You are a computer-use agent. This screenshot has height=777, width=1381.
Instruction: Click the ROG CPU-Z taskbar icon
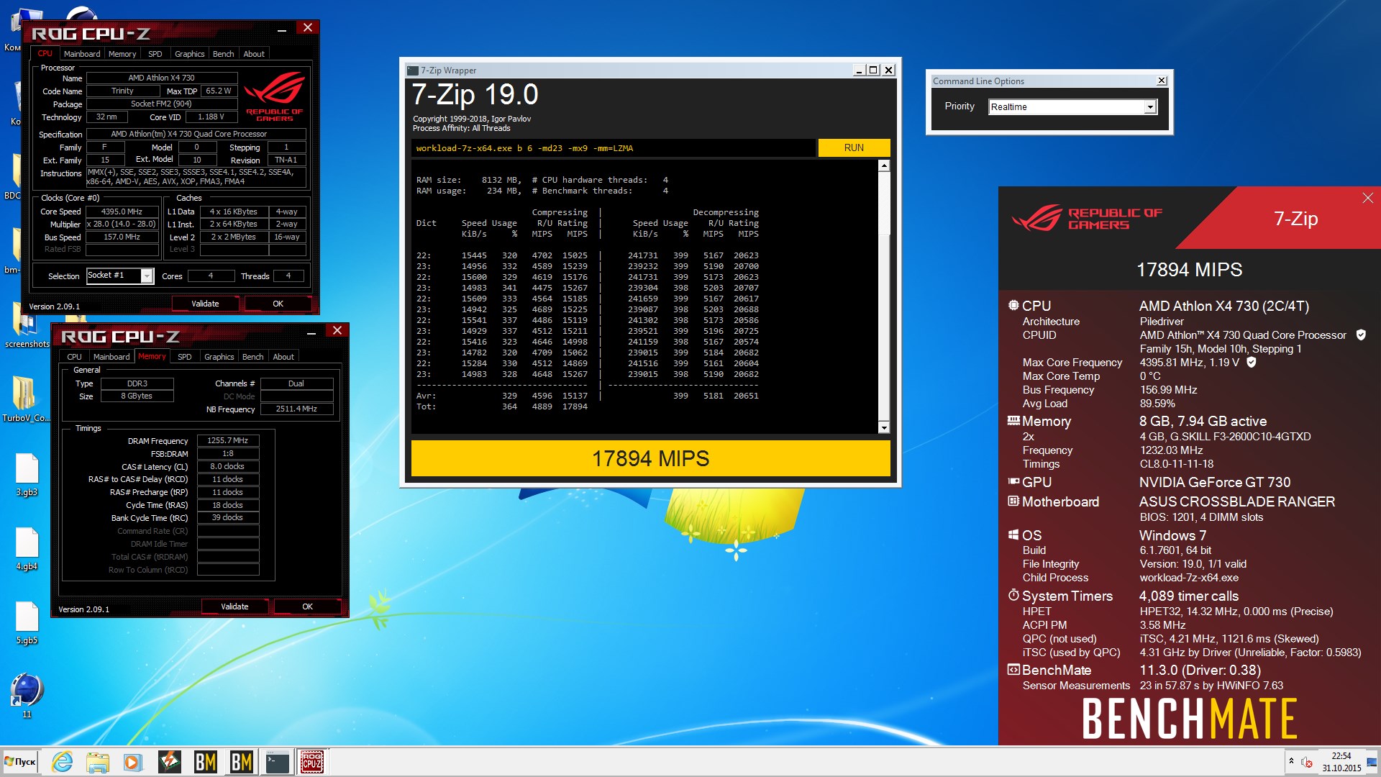[312, 761]
